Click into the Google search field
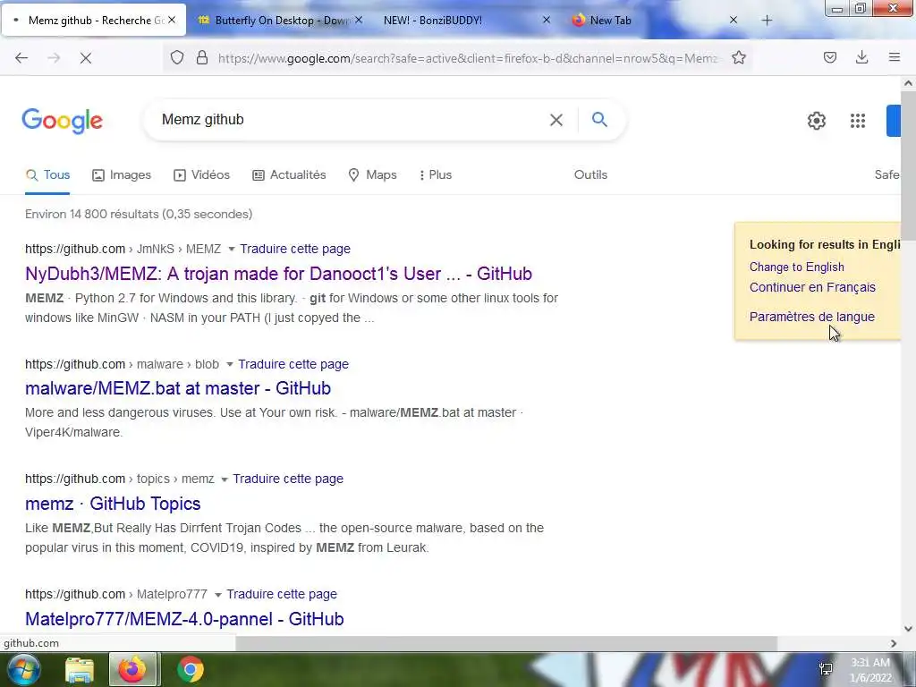The width and height of the screenshot is (916, 687). (351, 120)
